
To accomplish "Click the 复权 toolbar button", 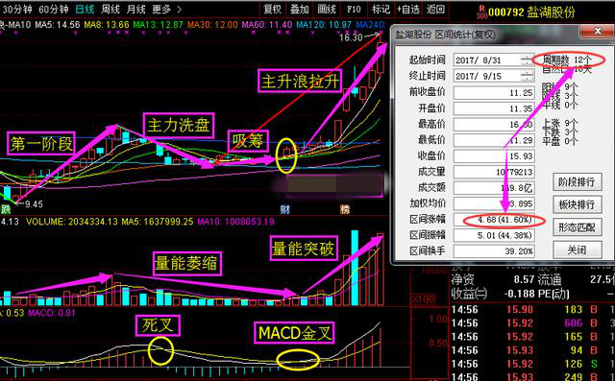I will [x=273, y=9].
